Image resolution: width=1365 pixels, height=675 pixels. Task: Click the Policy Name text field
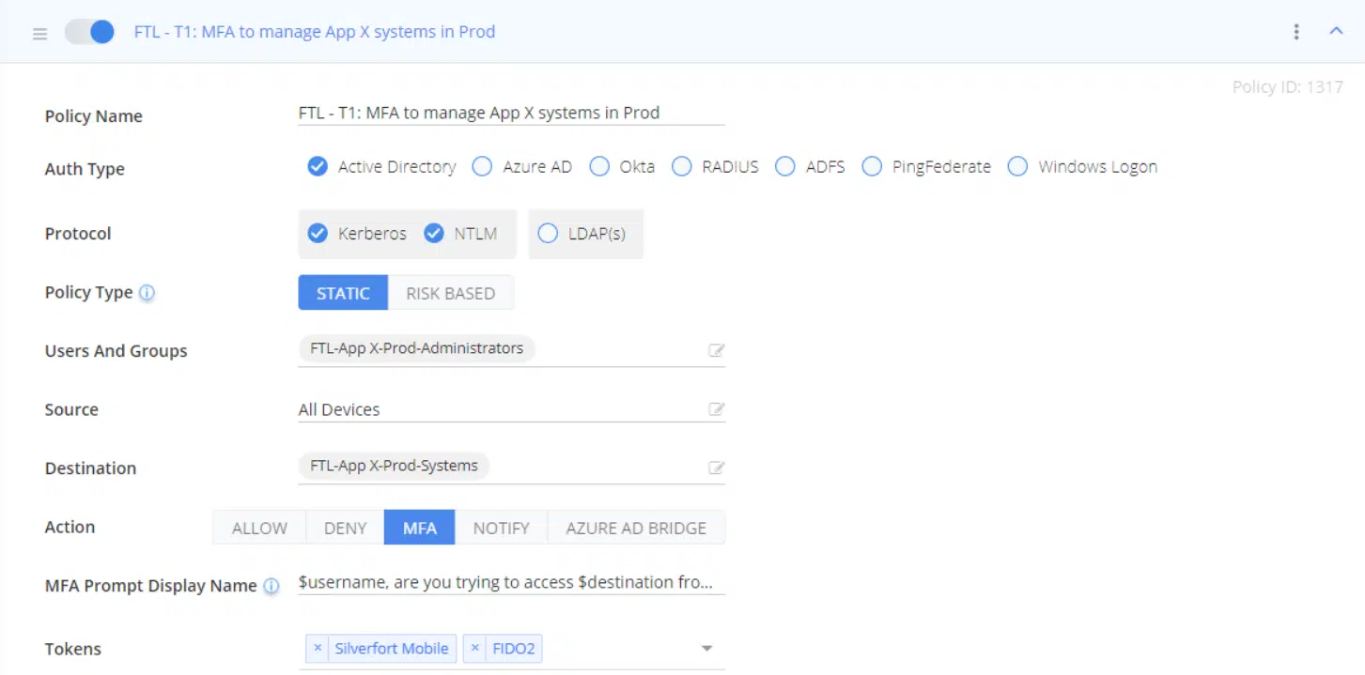pyautogui.click(x=511, y=113)
